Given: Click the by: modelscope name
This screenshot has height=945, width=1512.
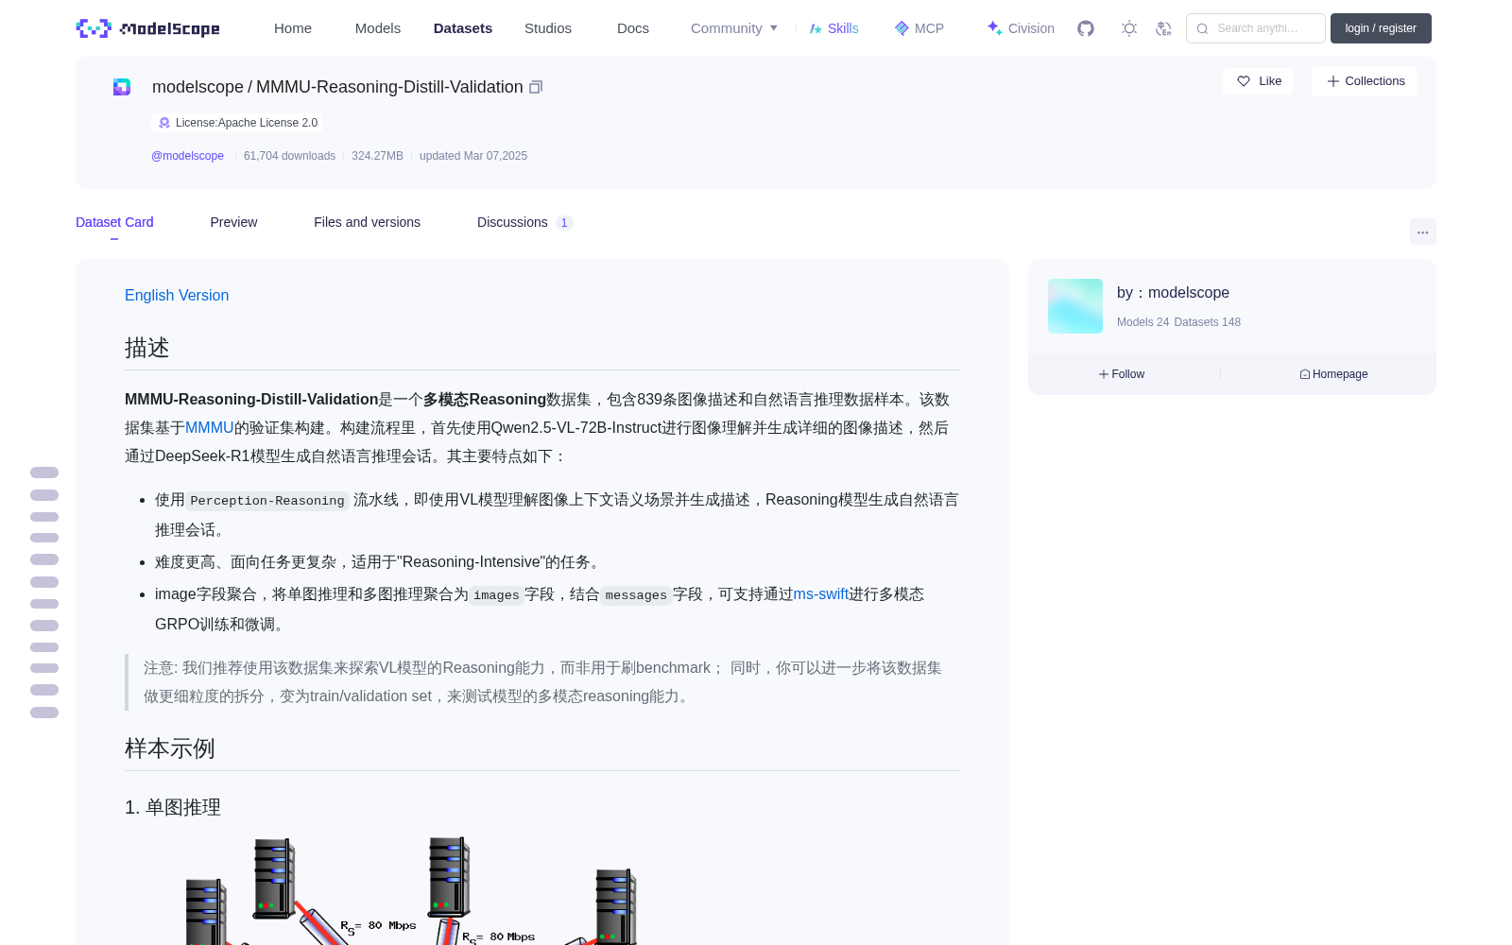Looking at the screenshot, I should point(1173,293).
